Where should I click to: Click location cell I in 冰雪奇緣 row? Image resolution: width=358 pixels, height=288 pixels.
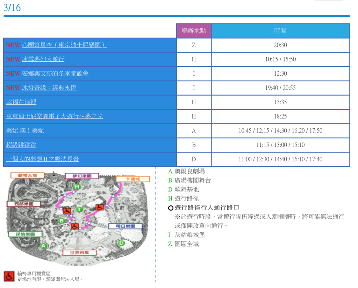click(x=194, y=88)
